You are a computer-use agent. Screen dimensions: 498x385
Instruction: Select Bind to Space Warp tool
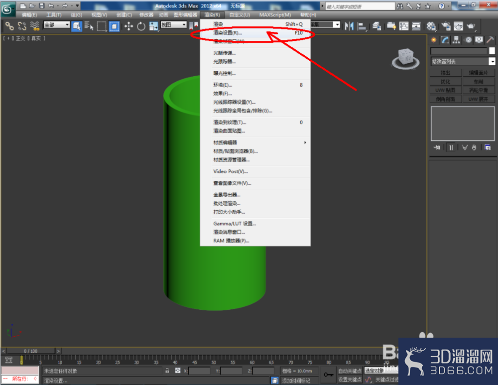(x=34, y=26)
